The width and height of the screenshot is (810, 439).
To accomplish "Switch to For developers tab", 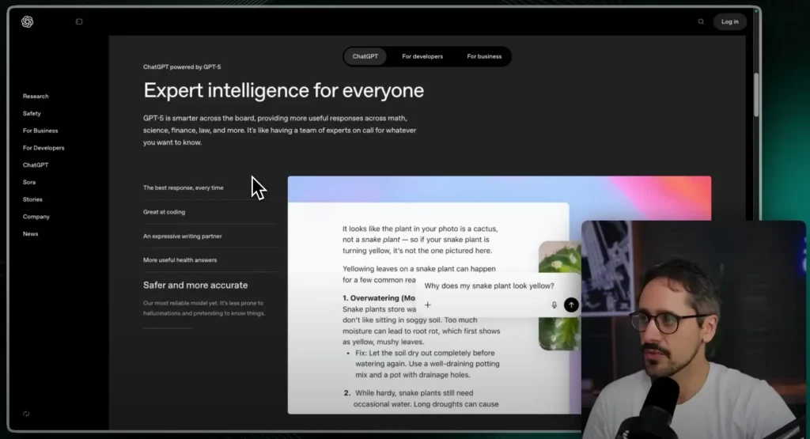I will pyautogui.click(x=422, y=56).
